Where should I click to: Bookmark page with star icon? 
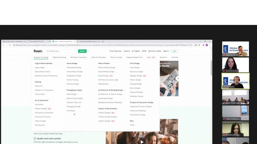(199, 45)
